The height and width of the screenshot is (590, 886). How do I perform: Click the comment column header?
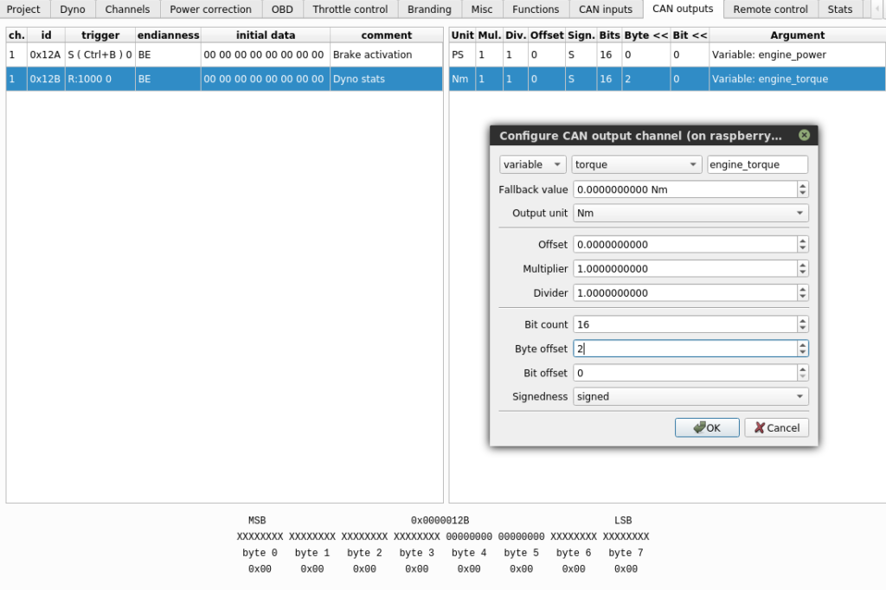click(387, 35)
